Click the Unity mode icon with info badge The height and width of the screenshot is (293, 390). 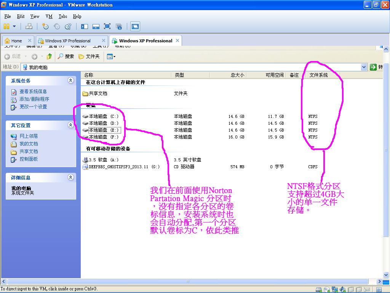119,26
